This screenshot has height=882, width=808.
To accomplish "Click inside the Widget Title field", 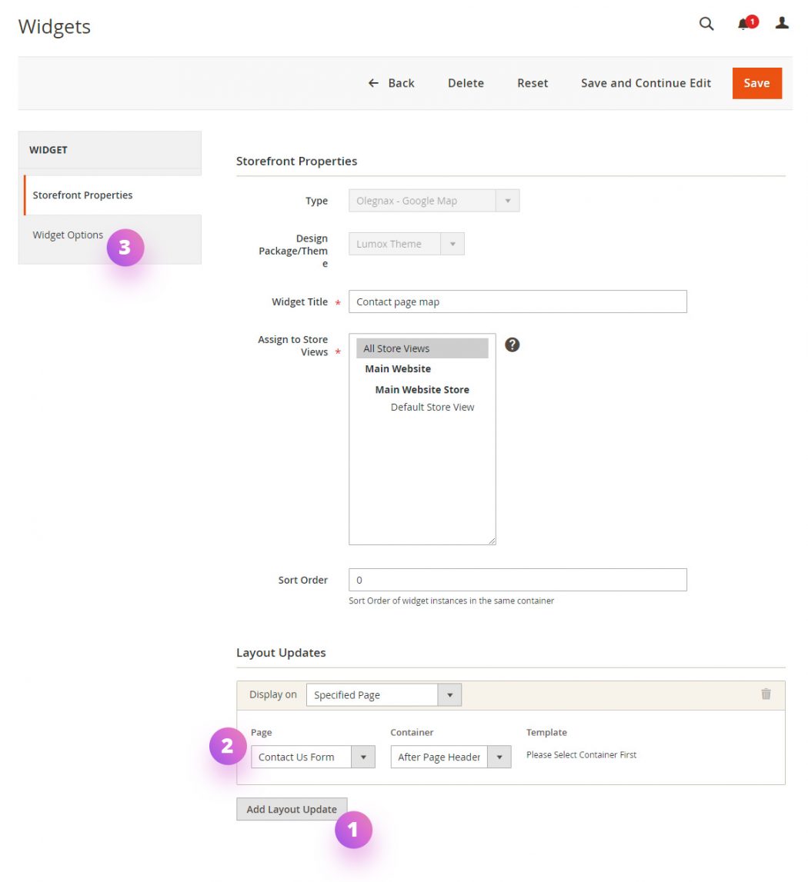I will click(x=517, y=301).
